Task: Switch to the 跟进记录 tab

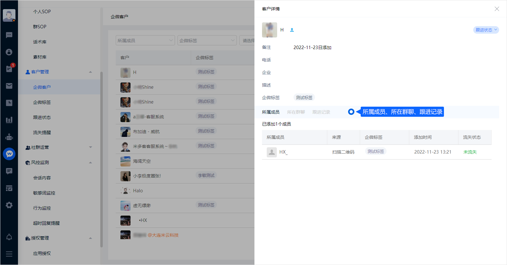Action: [x=321, y=112]
